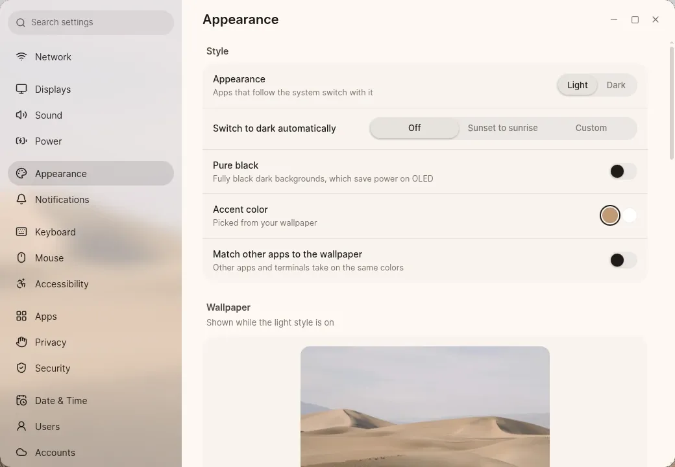Open Network settings
Viewport: 675px width, 467px height.
91,57
